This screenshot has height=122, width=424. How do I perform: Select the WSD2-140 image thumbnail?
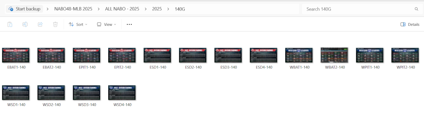tap(51, 93)
